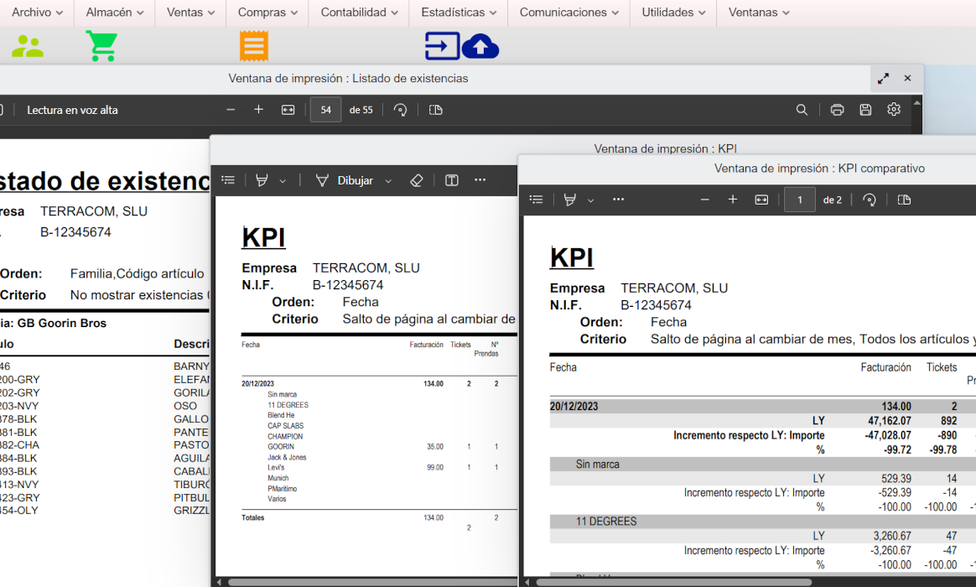Viewport: 976px width, 587px height.
Task: Toggle fit-to-width in KPI comparativo toolbar
Action: 761,200
